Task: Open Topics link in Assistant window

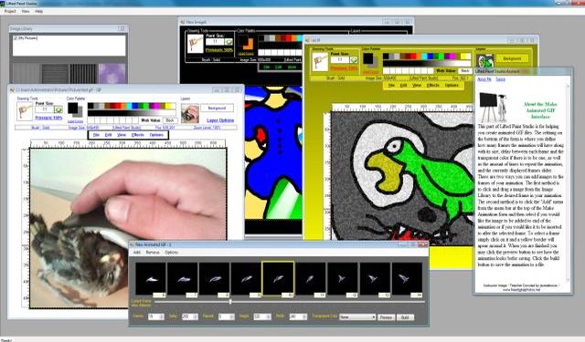Action: (500, 79)
